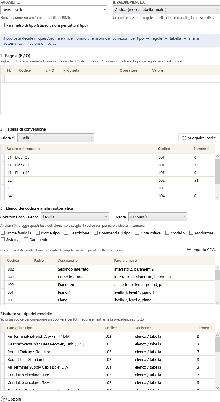Enable Parametro di tipo checkbox
The width and height of the screenshot is (220, 402).
(x=3, y=25)
